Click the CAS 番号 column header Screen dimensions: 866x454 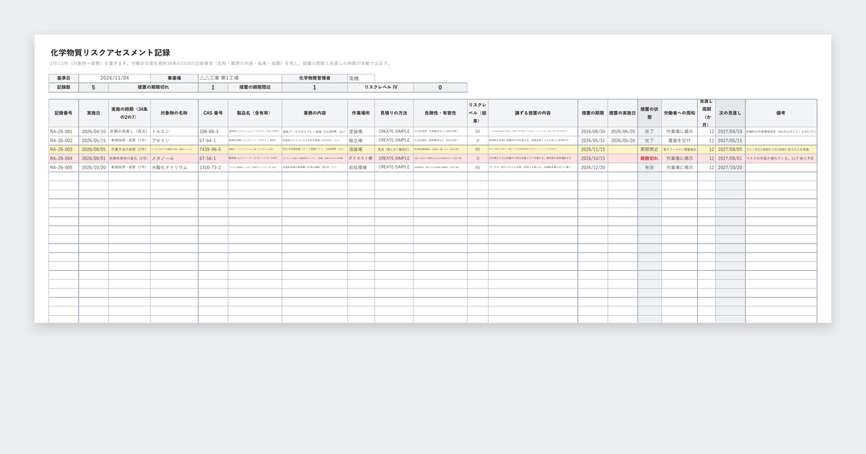tap(213, 113)
